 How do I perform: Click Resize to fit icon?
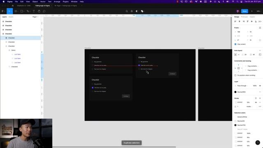point(260,28)
